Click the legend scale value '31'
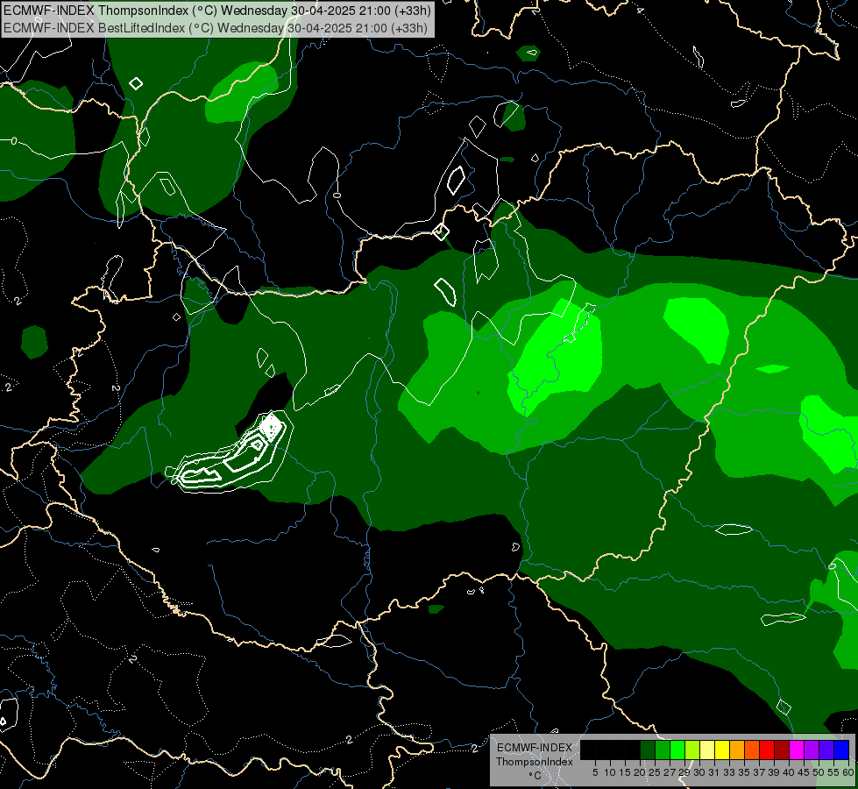This screenshot has height=789, width=858. click(x=714, y=772)
